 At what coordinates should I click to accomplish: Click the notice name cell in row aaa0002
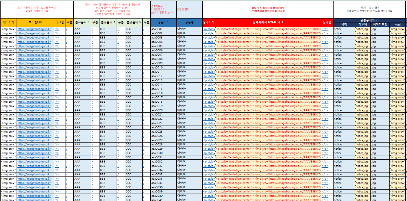(x=344, y=33)
